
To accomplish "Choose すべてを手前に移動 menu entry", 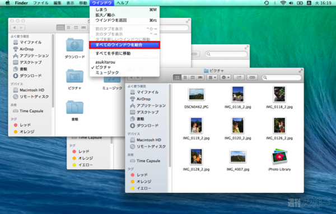I will point(124,54).
